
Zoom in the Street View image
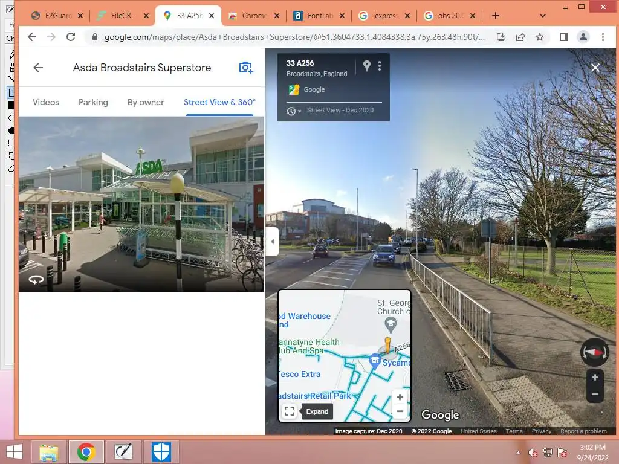595,378
